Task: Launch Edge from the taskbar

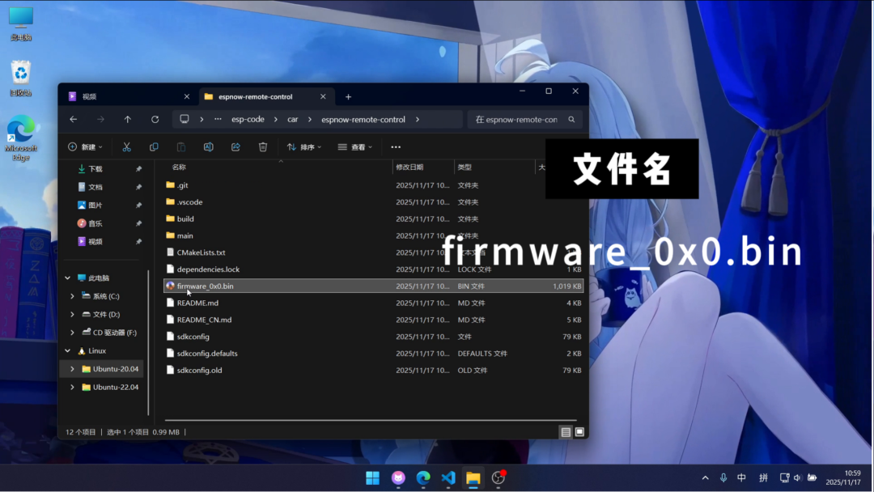Action: (423, 478)
